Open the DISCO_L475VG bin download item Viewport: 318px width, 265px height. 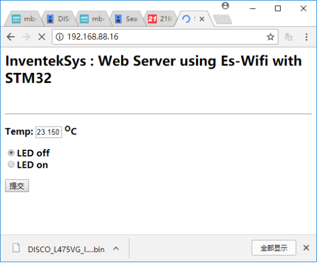click(59, 249)
